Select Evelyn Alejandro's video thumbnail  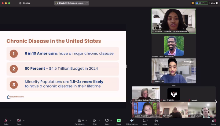(146, 110)
